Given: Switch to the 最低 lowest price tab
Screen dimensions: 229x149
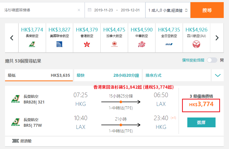Looking at the screenshot, I should pos(39,75).
